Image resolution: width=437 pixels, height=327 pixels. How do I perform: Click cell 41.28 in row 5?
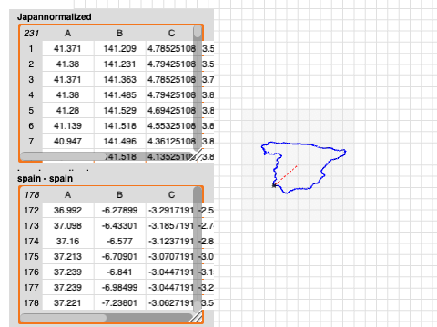[x=68, y=111]
